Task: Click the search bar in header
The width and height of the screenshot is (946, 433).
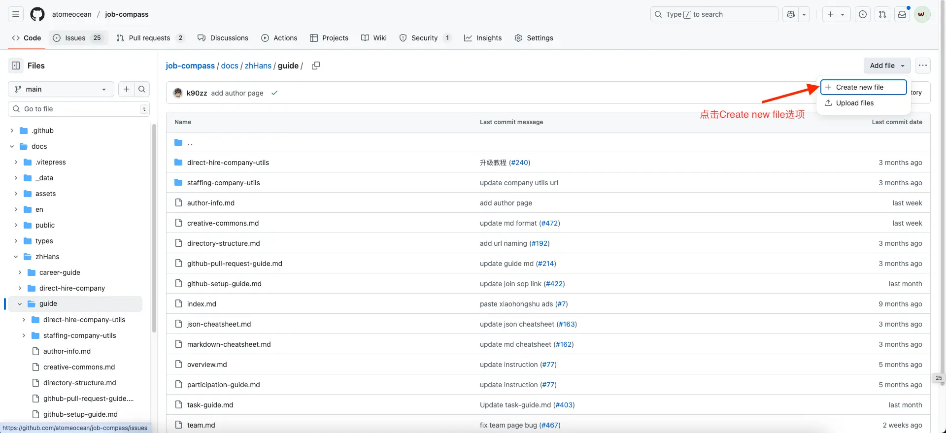Action: tap(714, 14)
